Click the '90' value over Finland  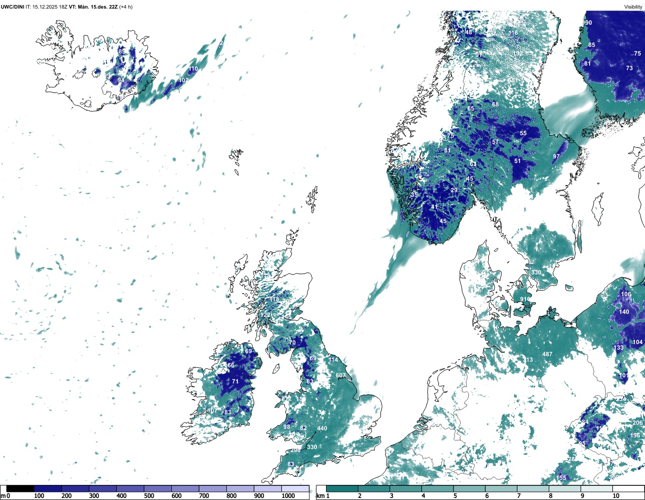click(x=589, y=23)
